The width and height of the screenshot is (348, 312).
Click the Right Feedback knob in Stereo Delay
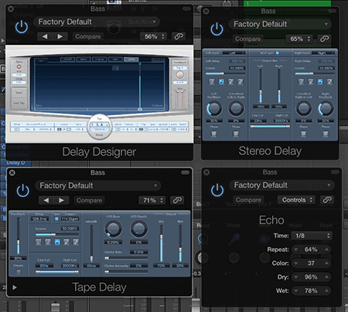(326, 108)
